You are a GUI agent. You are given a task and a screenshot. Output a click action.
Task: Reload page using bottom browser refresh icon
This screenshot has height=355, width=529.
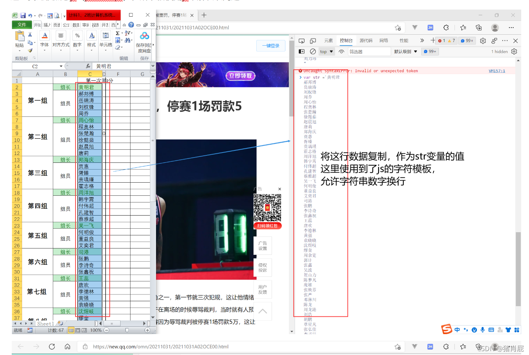point(52,347)
